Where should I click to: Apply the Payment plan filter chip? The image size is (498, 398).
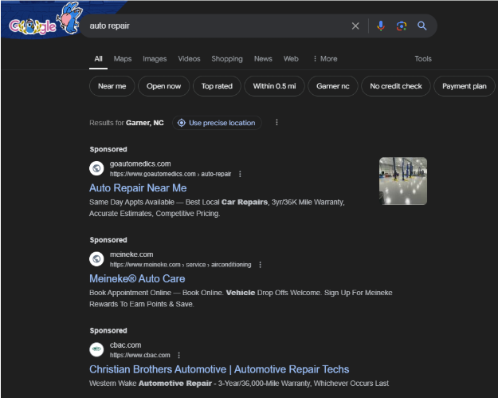pos(465,86)
